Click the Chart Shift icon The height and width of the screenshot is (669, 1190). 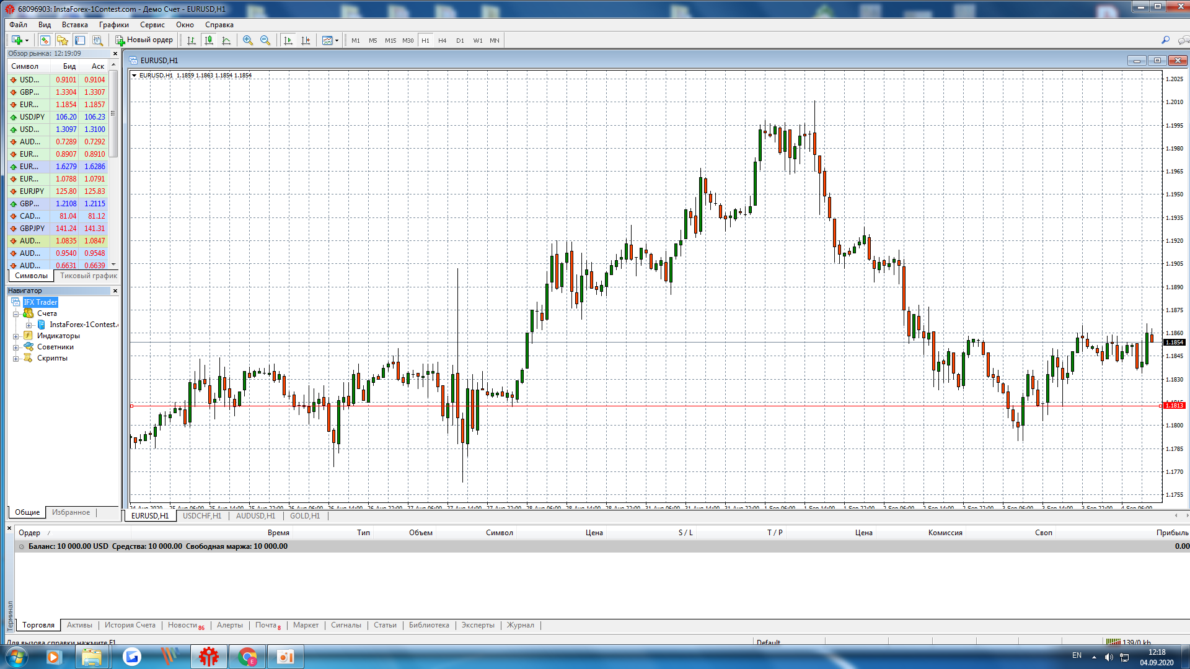pyautogui.click(x=306, y=40)
